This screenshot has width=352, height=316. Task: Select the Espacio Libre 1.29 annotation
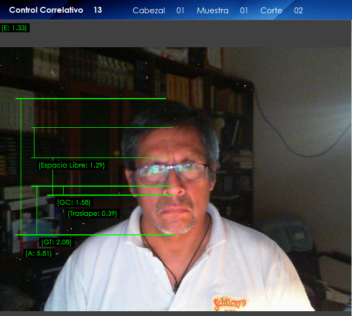click(x=72, y=165)
